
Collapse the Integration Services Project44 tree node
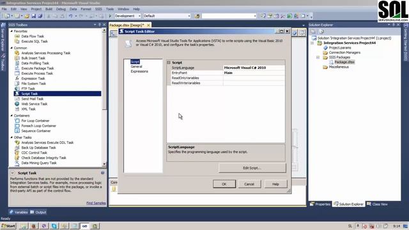point(313,43)
